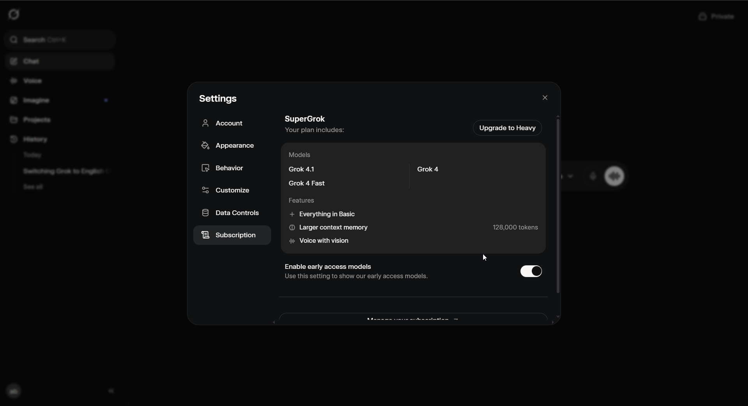Open the user profile avatar menu

point(14,391)
